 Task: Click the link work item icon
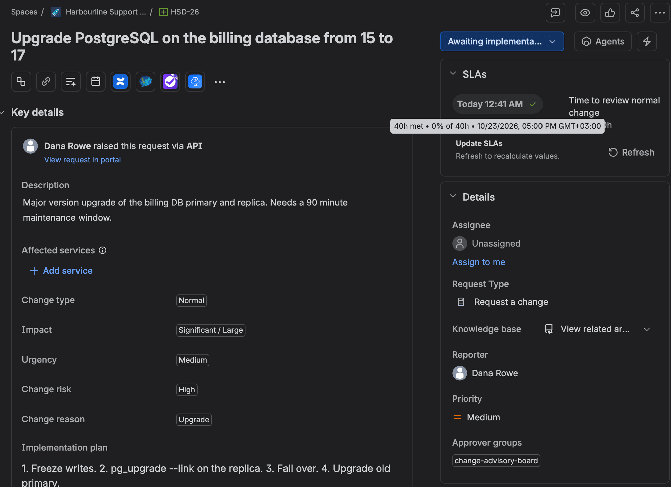tap(46, 81)
